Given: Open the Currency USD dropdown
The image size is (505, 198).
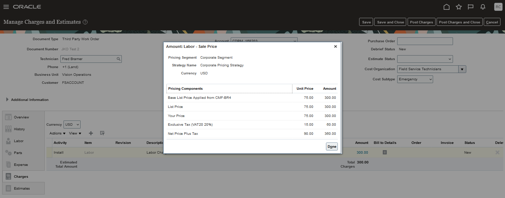Looking at the screenshot, I should tap(72, 124).
